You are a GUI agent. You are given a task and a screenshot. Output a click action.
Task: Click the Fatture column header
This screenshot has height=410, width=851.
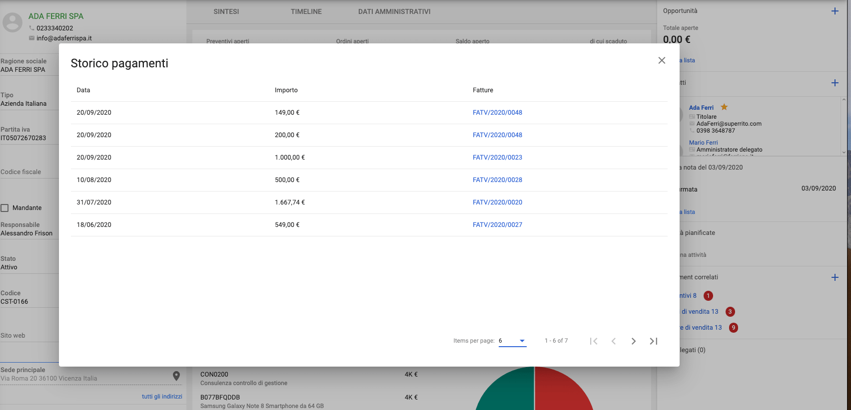pyautogui.click(x=483, y=90)
